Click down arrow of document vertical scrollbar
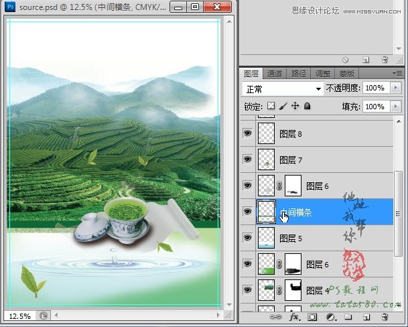This screenshot has width=408, height=327. (229, 305)
